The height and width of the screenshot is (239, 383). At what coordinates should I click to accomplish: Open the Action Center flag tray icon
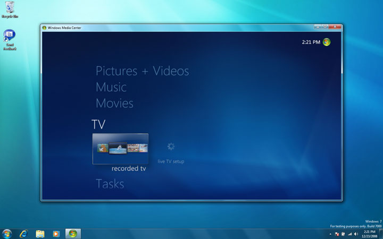(337, 234)
